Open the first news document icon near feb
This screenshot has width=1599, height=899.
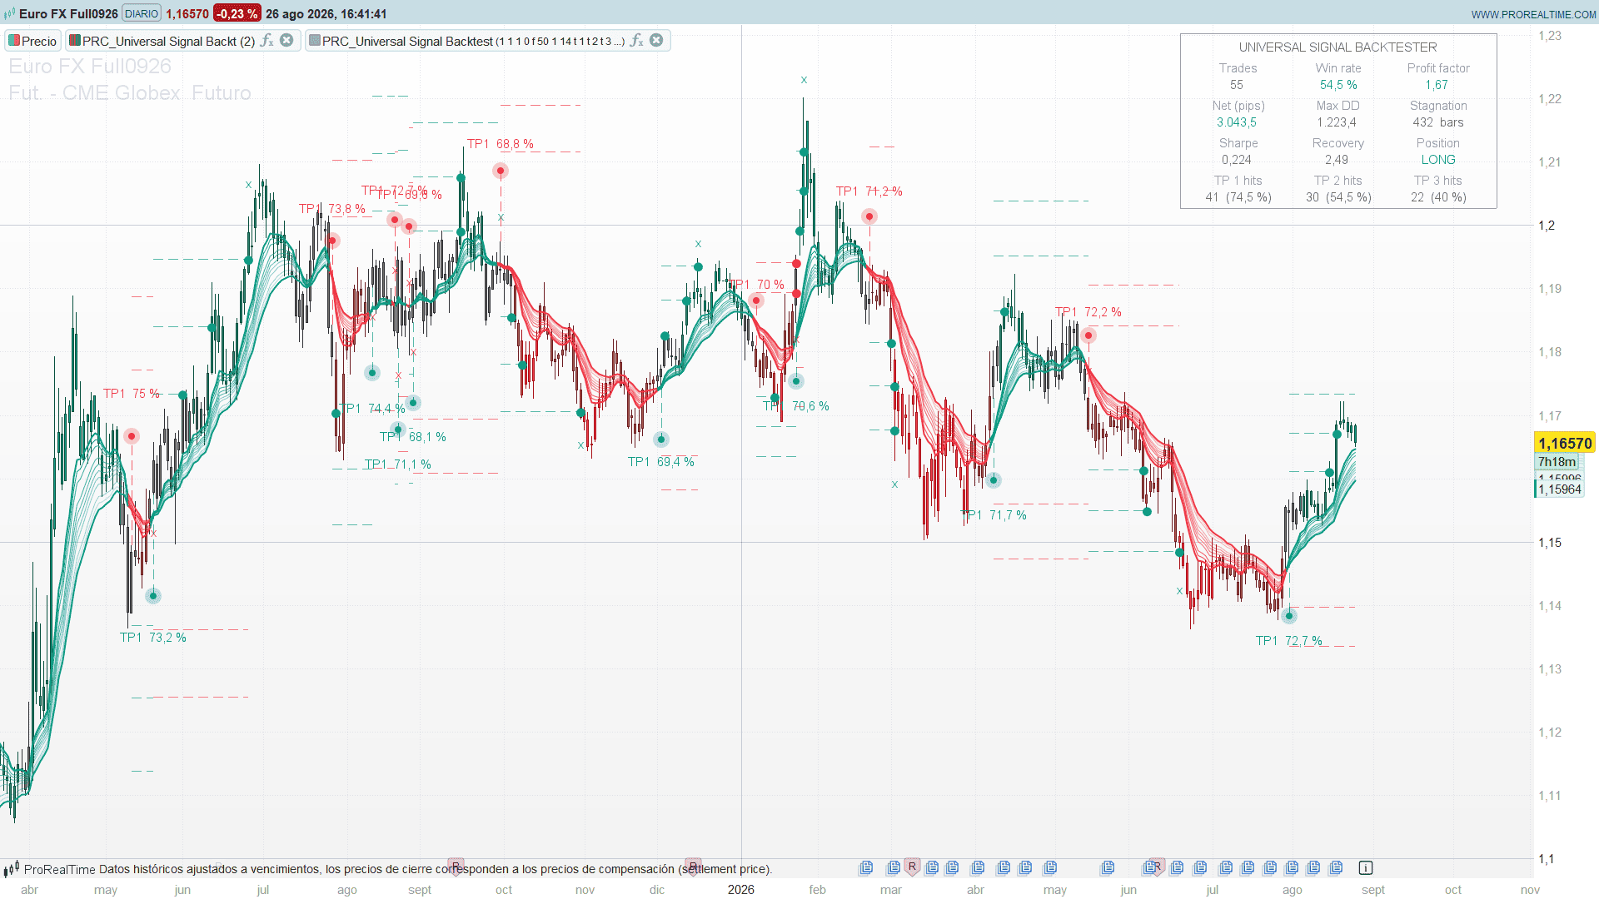coord(866,867)
